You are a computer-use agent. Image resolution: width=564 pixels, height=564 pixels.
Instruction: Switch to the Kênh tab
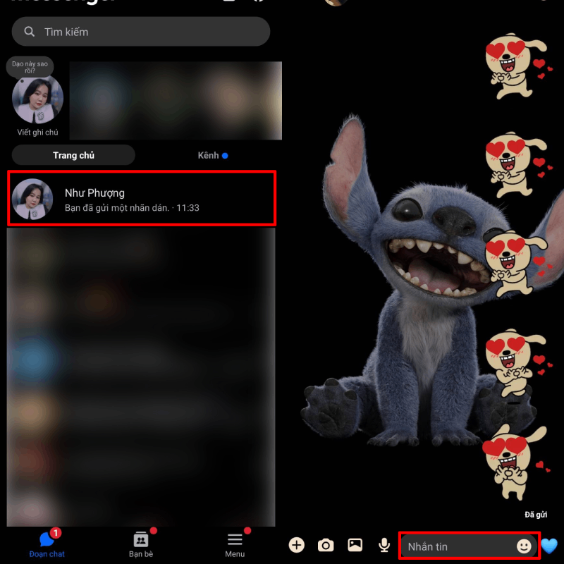click(x=209, y=155)
